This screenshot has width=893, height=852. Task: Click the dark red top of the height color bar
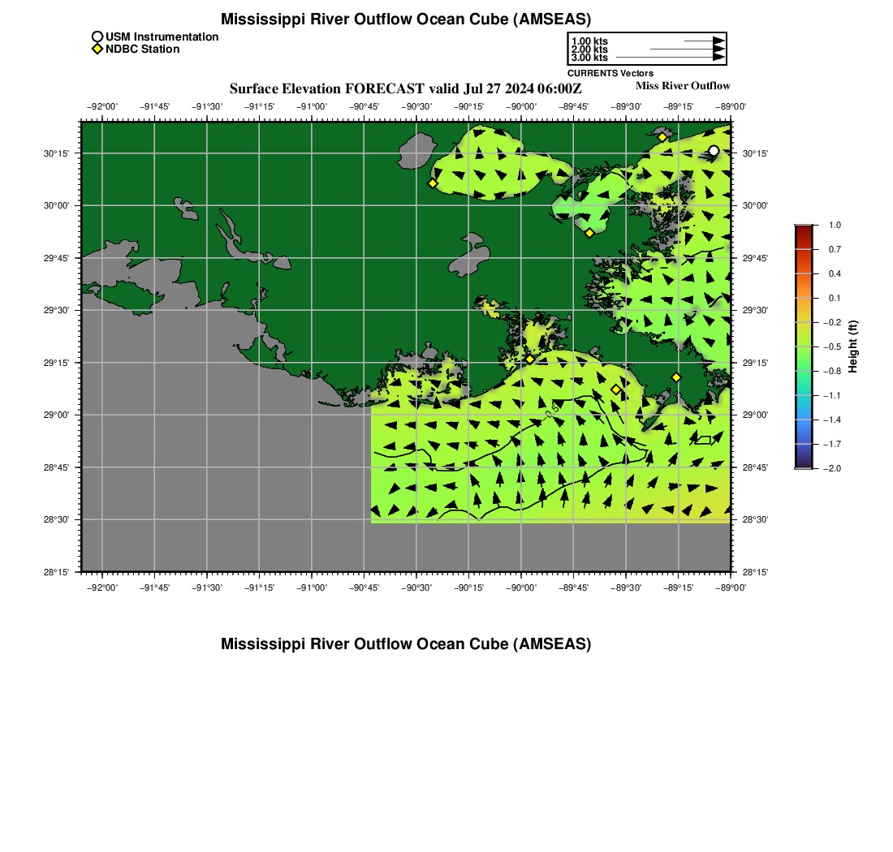(803, 230)
